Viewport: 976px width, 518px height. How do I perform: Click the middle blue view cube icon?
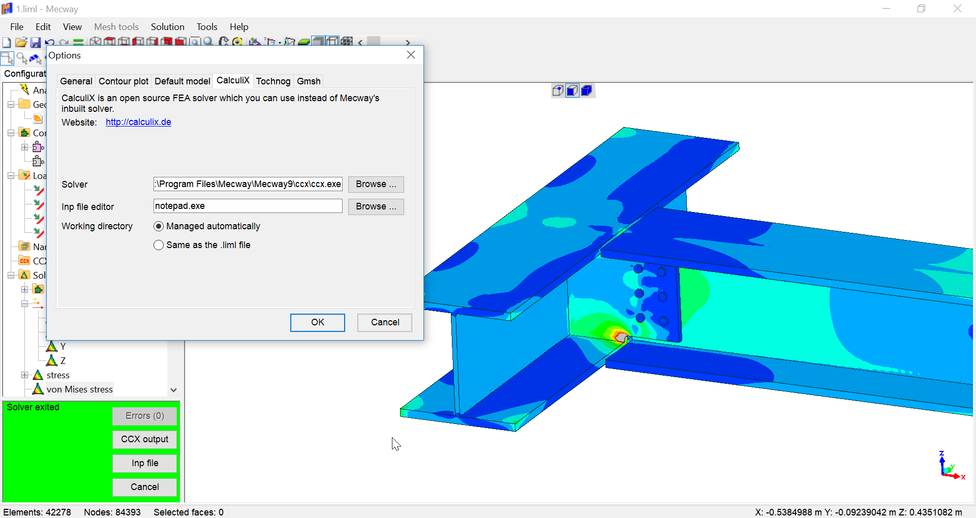572,91
